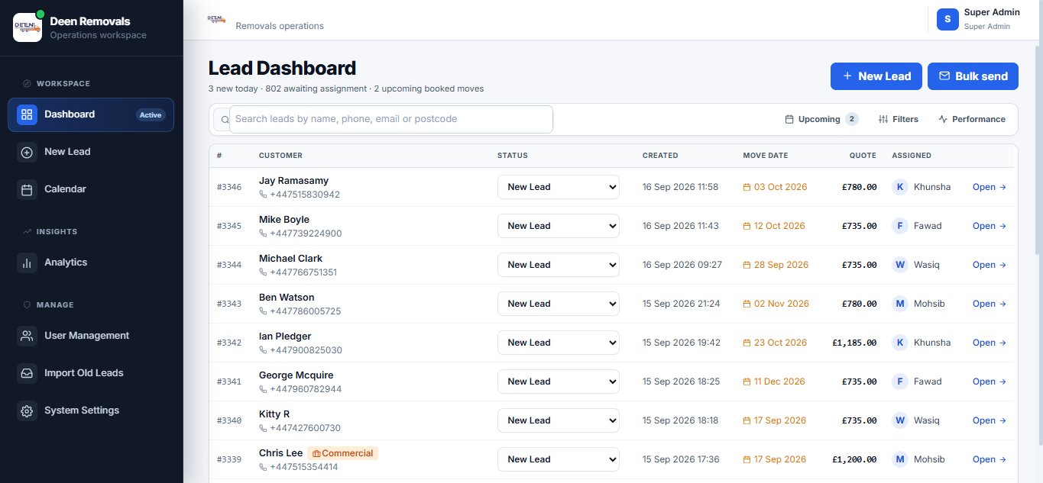The width and height of the screenshot is (1043, 483).
Task: Click the Active badge on Dashboard
Action: pyautogui.click(x=151, y=115)
